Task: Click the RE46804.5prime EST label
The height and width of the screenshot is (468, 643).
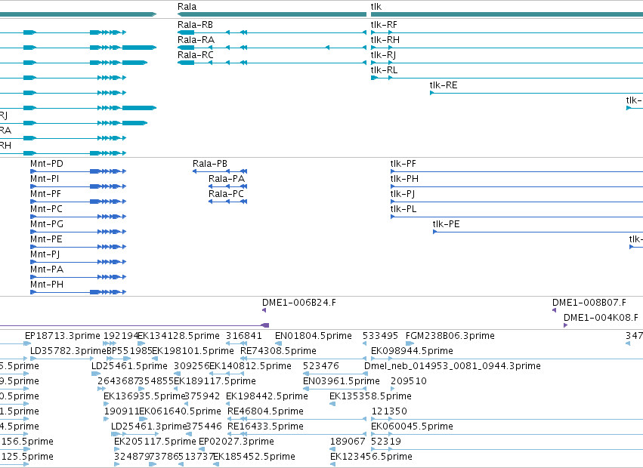Action: (x=265, y=411)
